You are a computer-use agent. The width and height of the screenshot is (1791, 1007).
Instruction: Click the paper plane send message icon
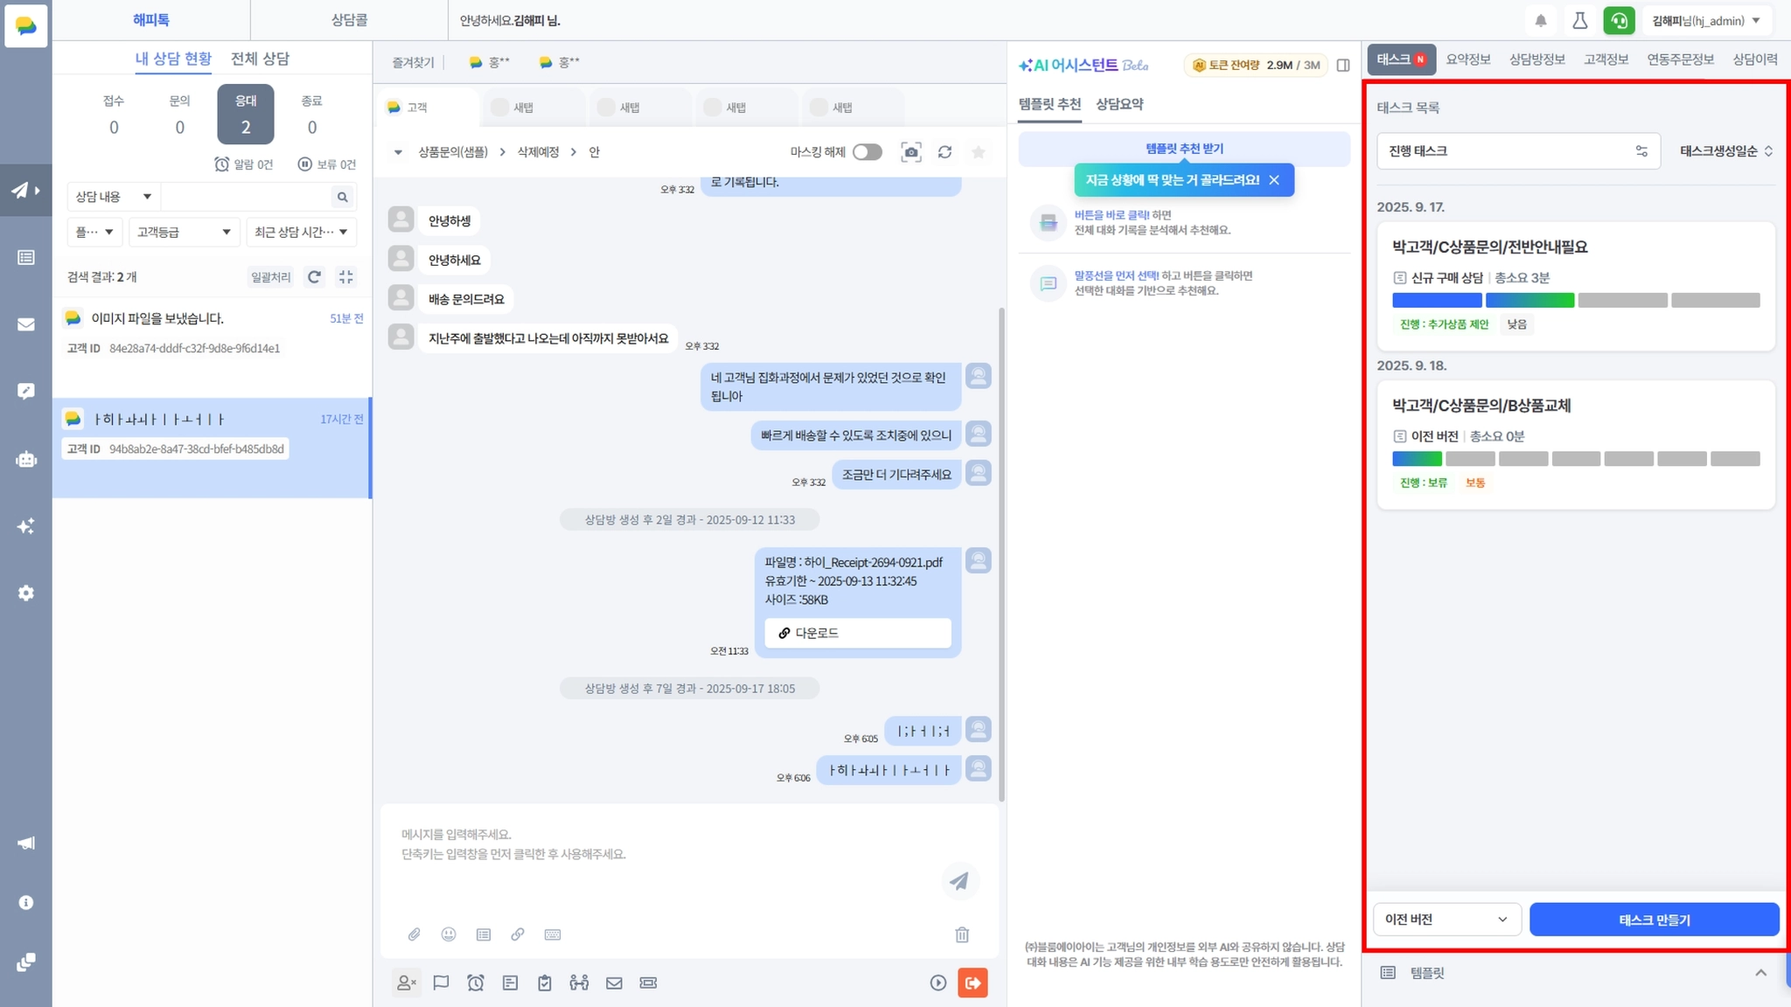959,881
